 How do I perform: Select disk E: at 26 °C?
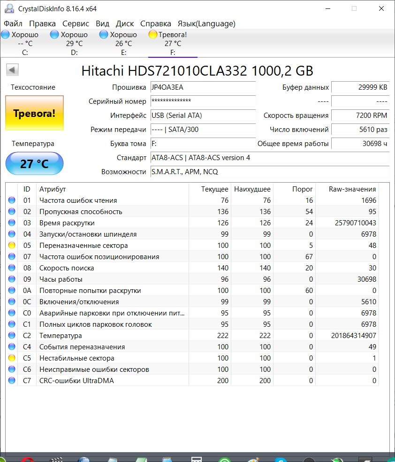coord(124,43)
